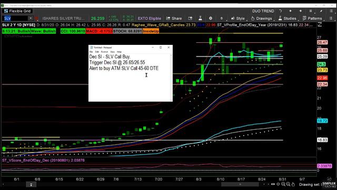
Task: Click the drawing tool icon at the chart's top-right
Action: click(320, 25)
